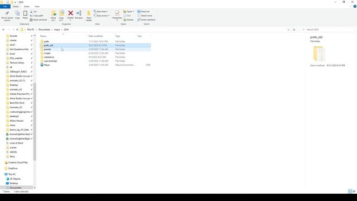Open the address bar history dropdown
The image size is (357, 201).
tap(288, 30)
